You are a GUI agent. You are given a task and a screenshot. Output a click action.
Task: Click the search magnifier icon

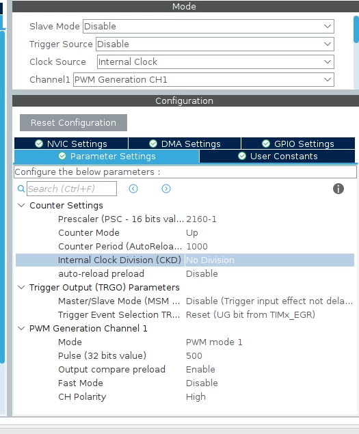(x=21, y=189)
